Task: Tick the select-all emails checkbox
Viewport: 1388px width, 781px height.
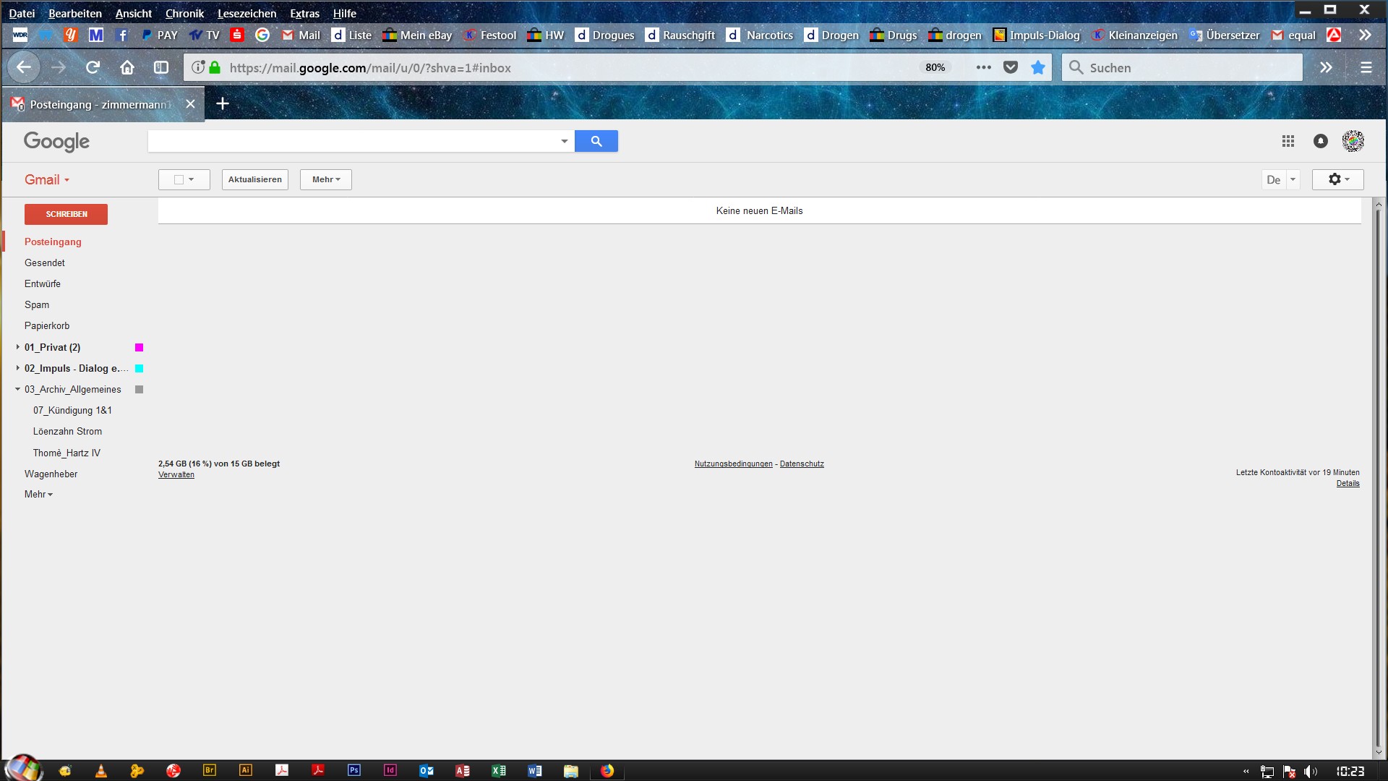Action: pyautogui.click(x=179, y=179)
